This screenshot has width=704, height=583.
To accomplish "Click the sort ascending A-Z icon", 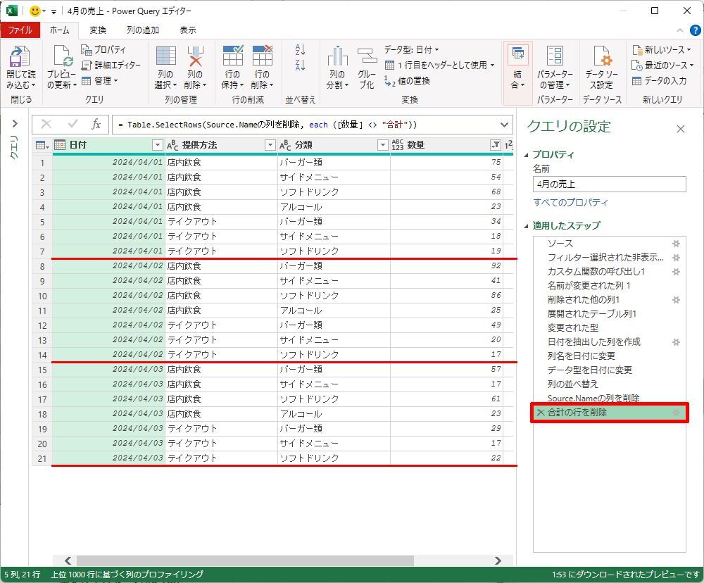I will [301, 50].
